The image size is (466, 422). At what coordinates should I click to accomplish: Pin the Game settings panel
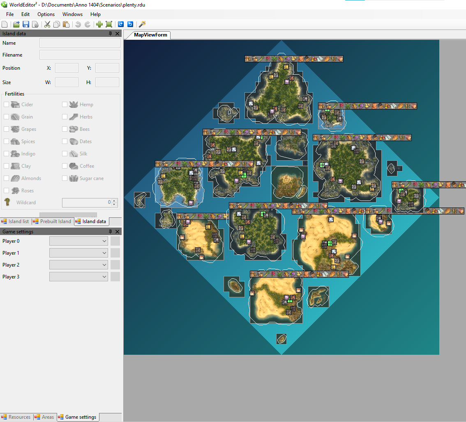point(110,232)
